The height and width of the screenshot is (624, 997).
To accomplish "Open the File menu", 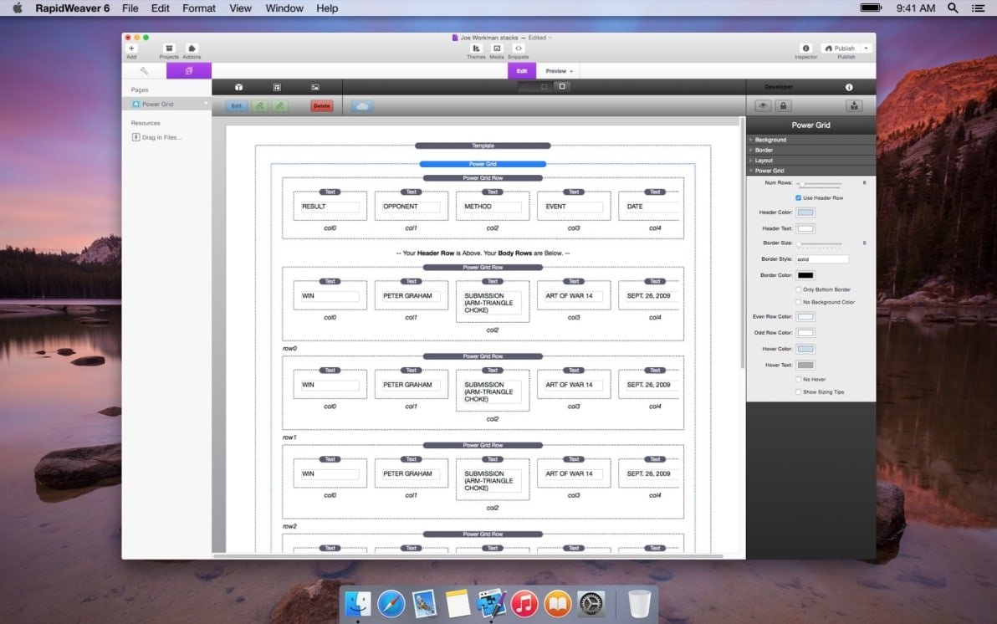I will click(130, 8).
